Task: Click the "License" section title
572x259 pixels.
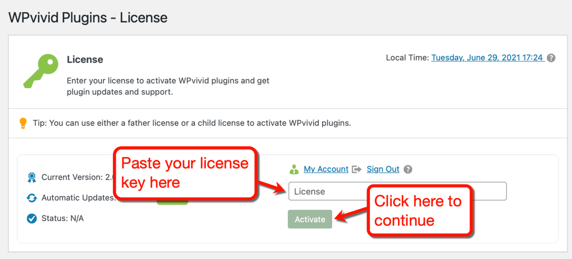Action: coord(85,60)
